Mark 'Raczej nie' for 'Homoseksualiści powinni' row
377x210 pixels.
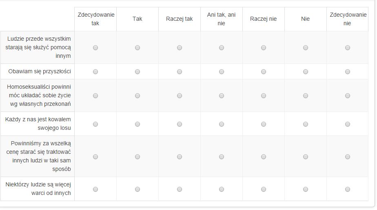(x=264, y=96)
